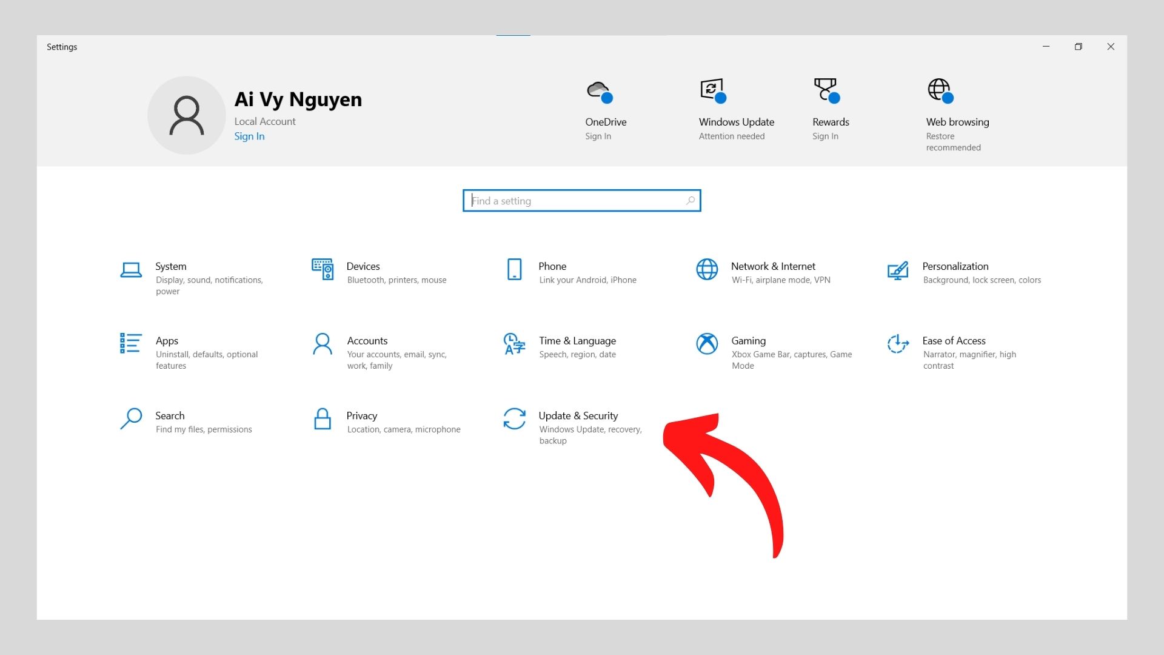
Task: Click 'Windows Update, recovery, backup' description
Action: coord(590,435)
